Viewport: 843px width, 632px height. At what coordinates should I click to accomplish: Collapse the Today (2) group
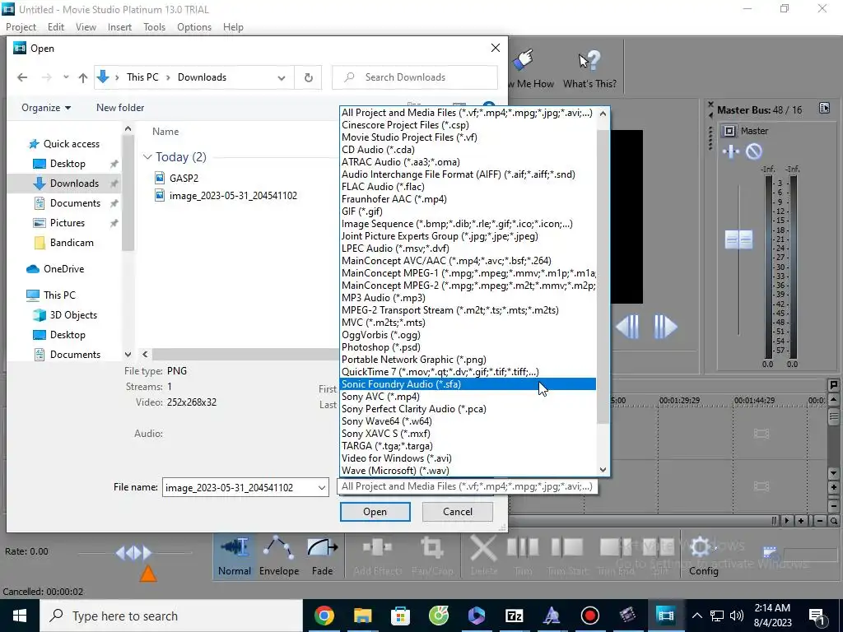coord(147,157)
